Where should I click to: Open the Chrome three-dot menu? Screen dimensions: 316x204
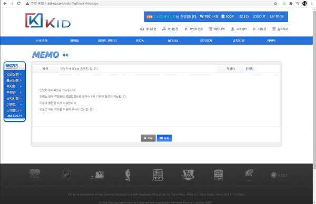pos(312,4)
